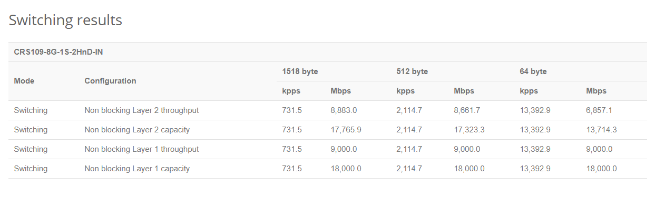The width and height of the screenshot is (665, 197).
Task: Select the Non blocking Layer 2 throughput row
Action: coord(328,110)
